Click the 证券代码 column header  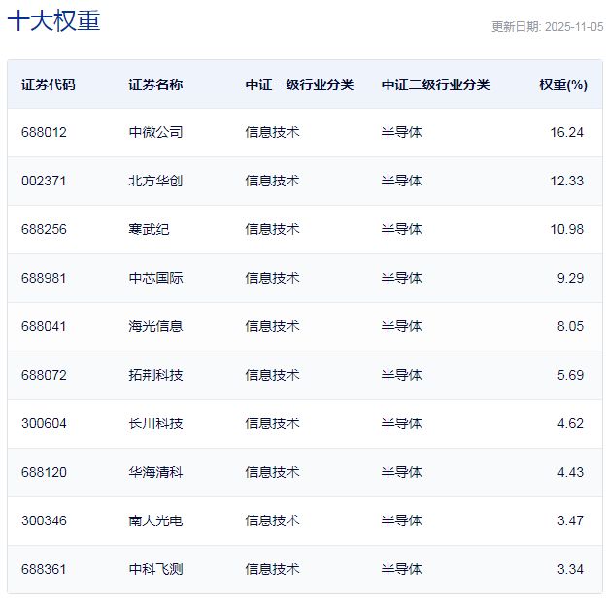[x=48, y=84]
